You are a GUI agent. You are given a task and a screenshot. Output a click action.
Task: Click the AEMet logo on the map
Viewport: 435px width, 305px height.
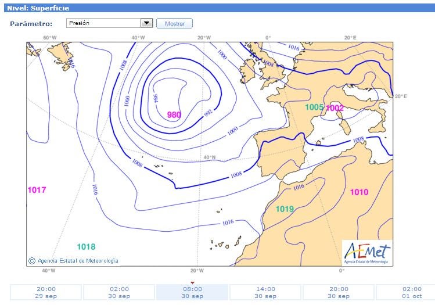click(366, 253)
